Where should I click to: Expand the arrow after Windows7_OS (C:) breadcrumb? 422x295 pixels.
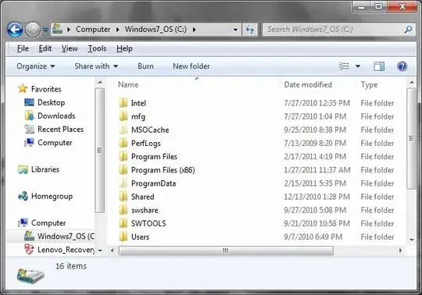pos(194,30)
